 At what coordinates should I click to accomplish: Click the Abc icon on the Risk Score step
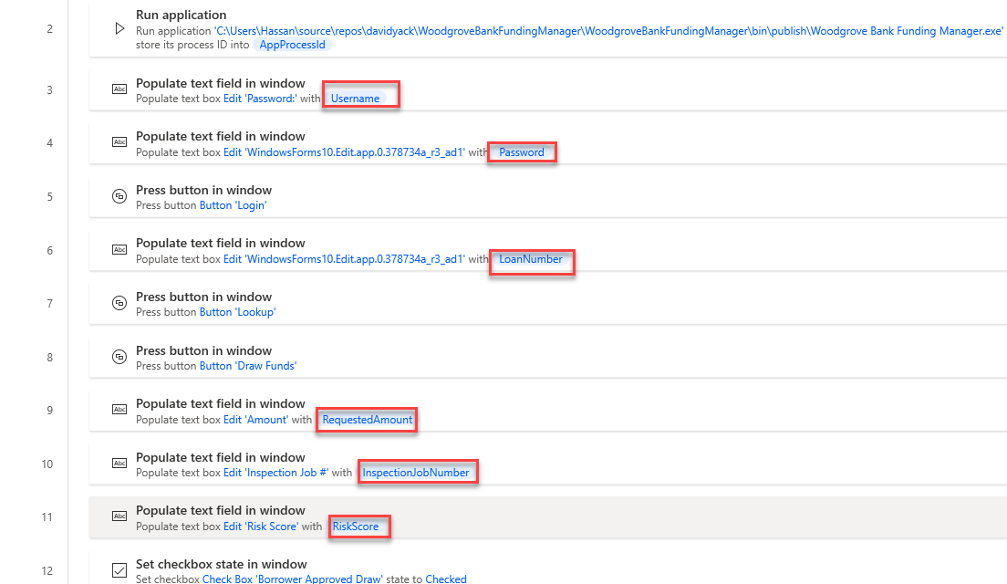pos(119,516)
